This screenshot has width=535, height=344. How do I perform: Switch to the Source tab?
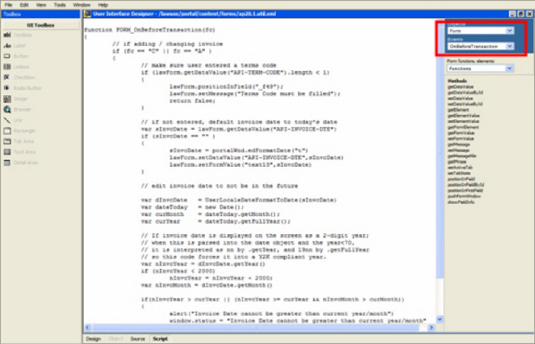(x=137, y=339)
